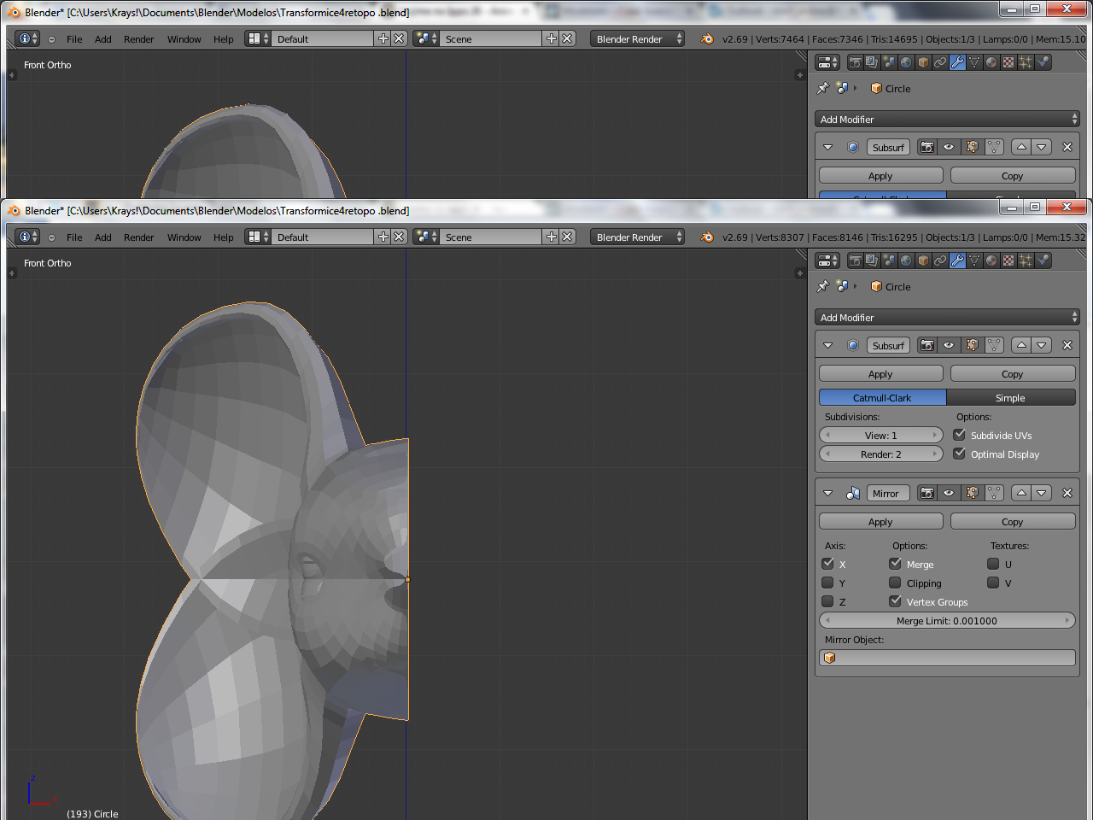Open File menu in back window
Screen dimensions: 1093x820
pyautogui.click(x=74, y=39)
